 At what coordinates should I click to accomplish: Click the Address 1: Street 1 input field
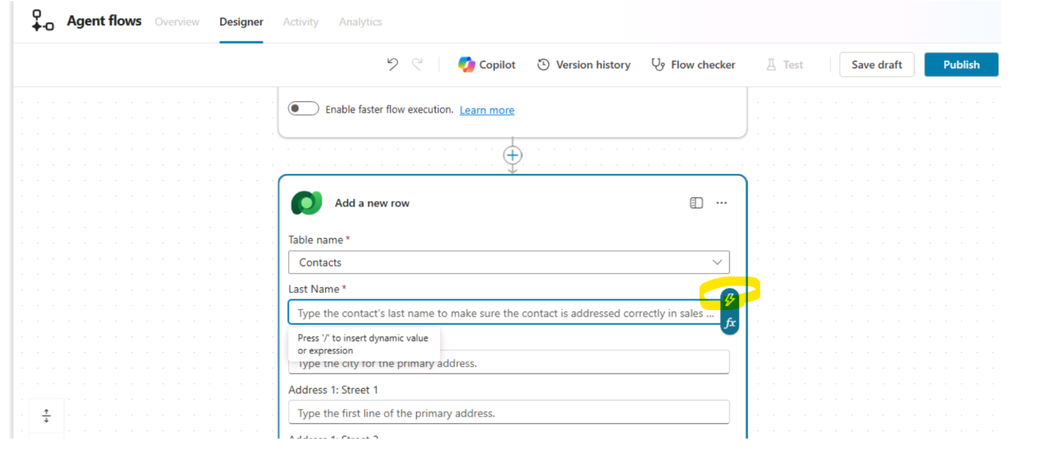[x=508, y=413]
